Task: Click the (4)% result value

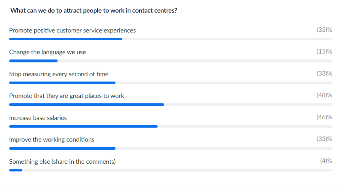Action: pos(326,161)
